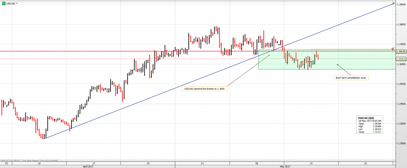407x168 pixels.
Task: Click the April 2017 month label
Action: 89,167
